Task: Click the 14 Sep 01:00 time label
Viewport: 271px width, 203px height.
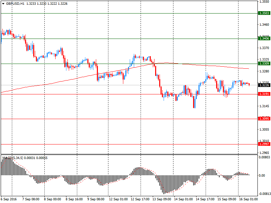Action: [183, 199]
